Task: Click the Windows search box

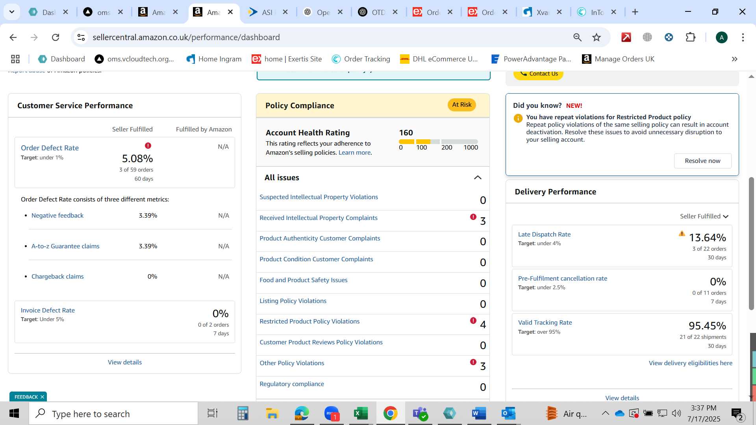Action: click(113, 414)
